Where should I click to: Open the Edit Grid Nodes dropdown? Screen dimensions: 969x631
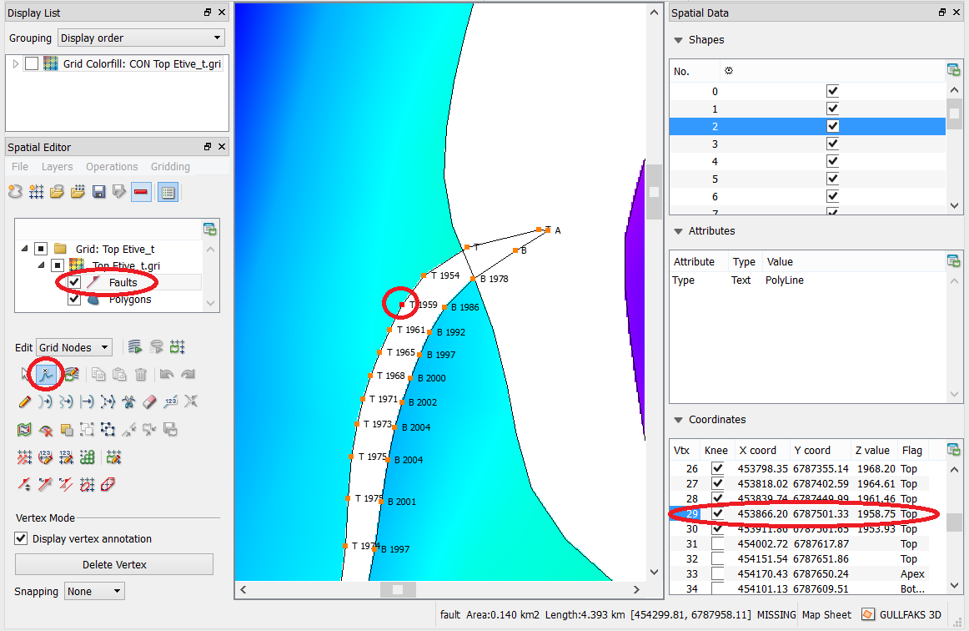74,347
